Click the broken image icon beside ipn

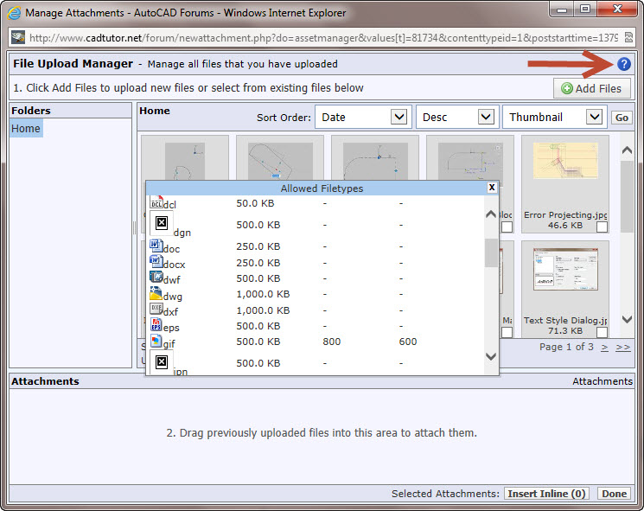(x=162, y=362)
